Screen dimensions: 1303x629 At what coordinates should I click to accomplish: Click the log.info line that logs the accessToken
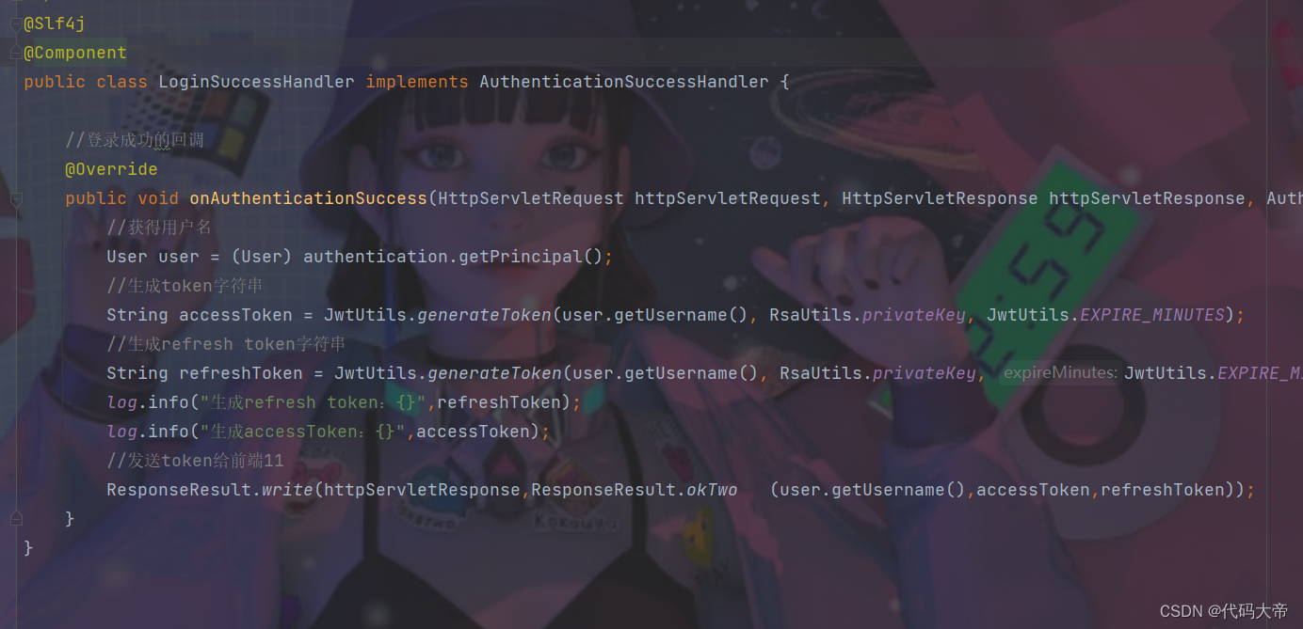(328, 432)
